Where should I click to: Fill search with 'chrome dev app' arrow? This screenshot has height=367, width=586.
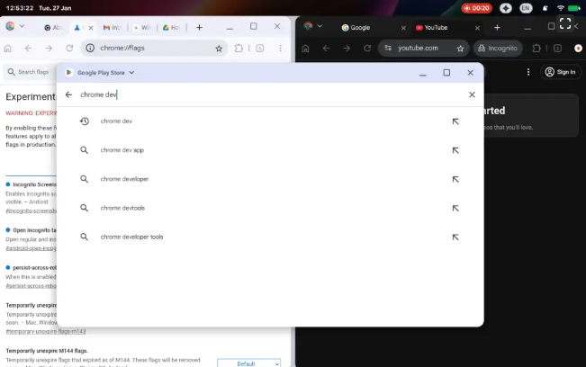click(x=455, y=150)
